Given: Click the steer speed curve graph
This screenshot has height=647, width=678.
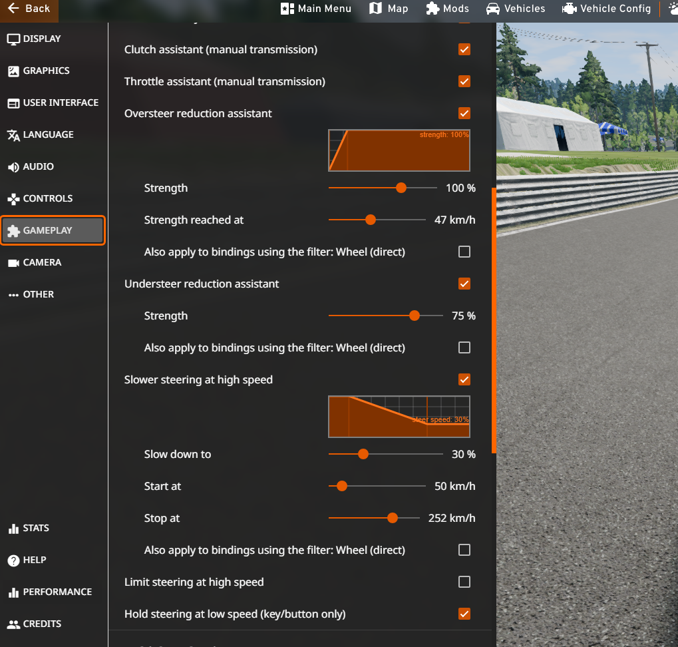Looking at the screenshot, I should [399, 417].
